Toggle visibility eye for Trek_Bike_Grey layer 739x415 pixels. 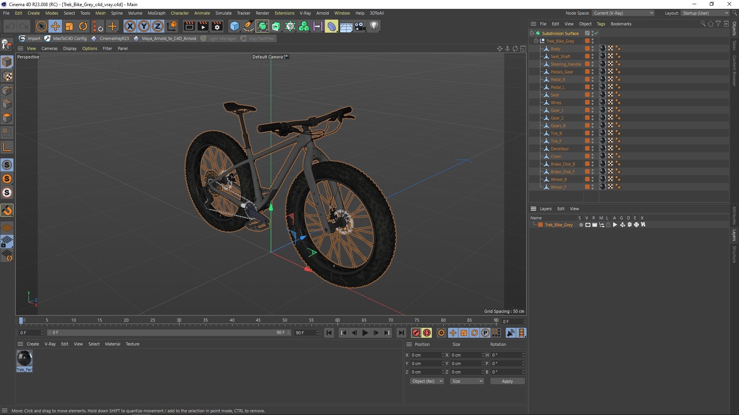pyautogui.click(x=588, y=225)
